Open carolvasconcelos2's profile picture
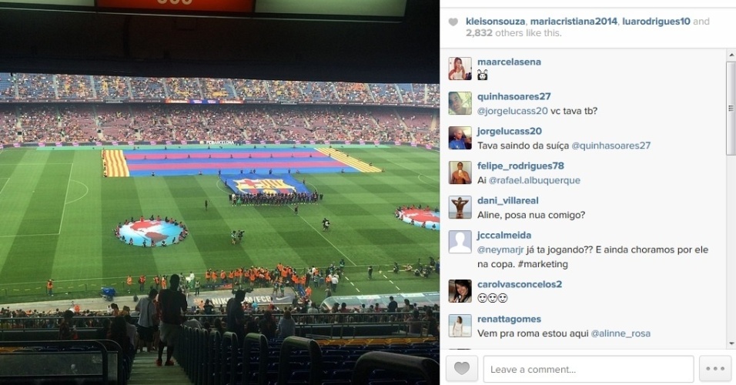Viewport: 736px width, 385px height. coord(460,291)
